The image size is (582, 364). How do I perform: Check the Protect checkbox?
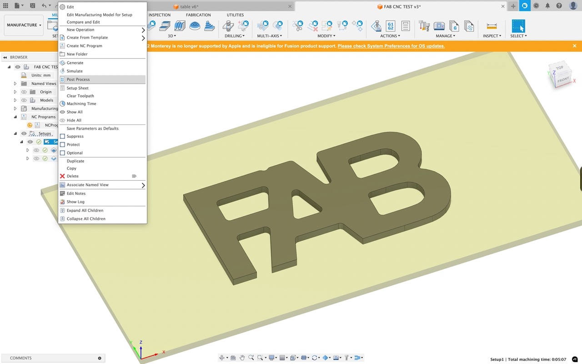point(63,144)
